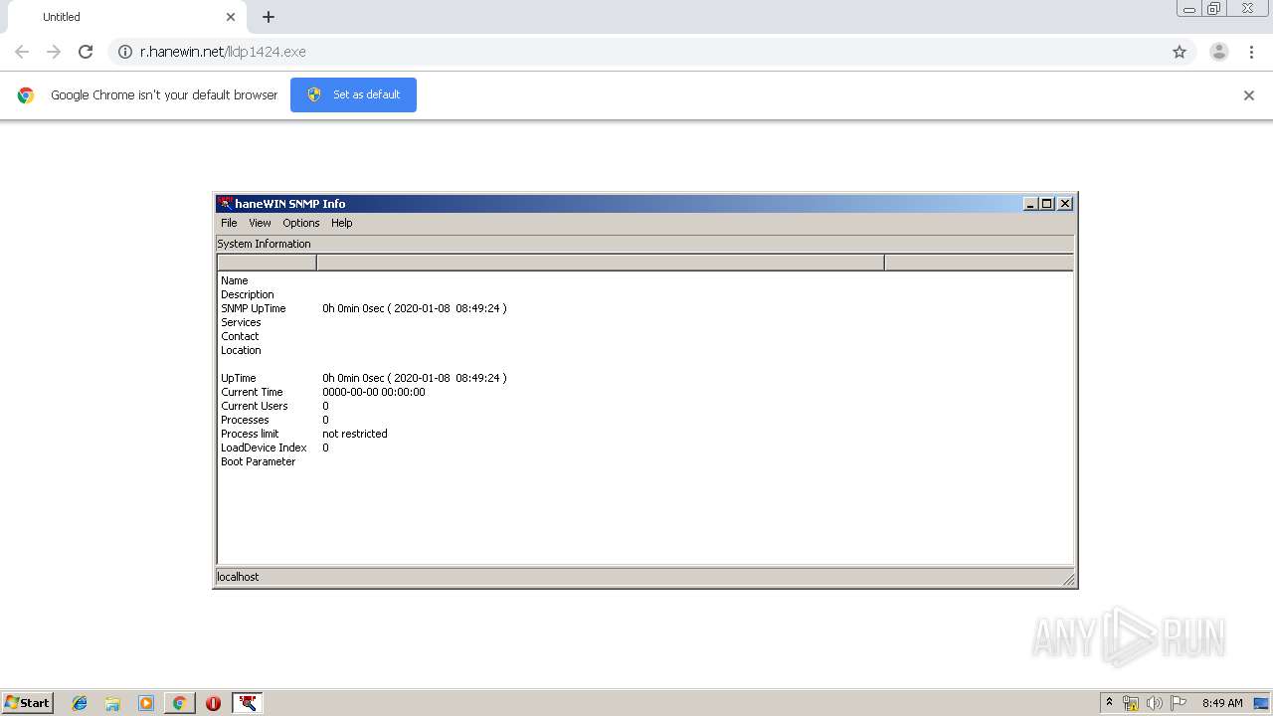Close the haneWIN SNMP Info window
Screen dimensions: 1273x716
click(x=1065, y=203)
